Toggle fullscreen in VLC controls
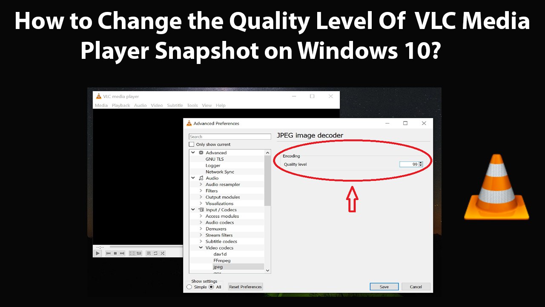The height and width of the screenshot is (307, 545). tap(132, 253)
